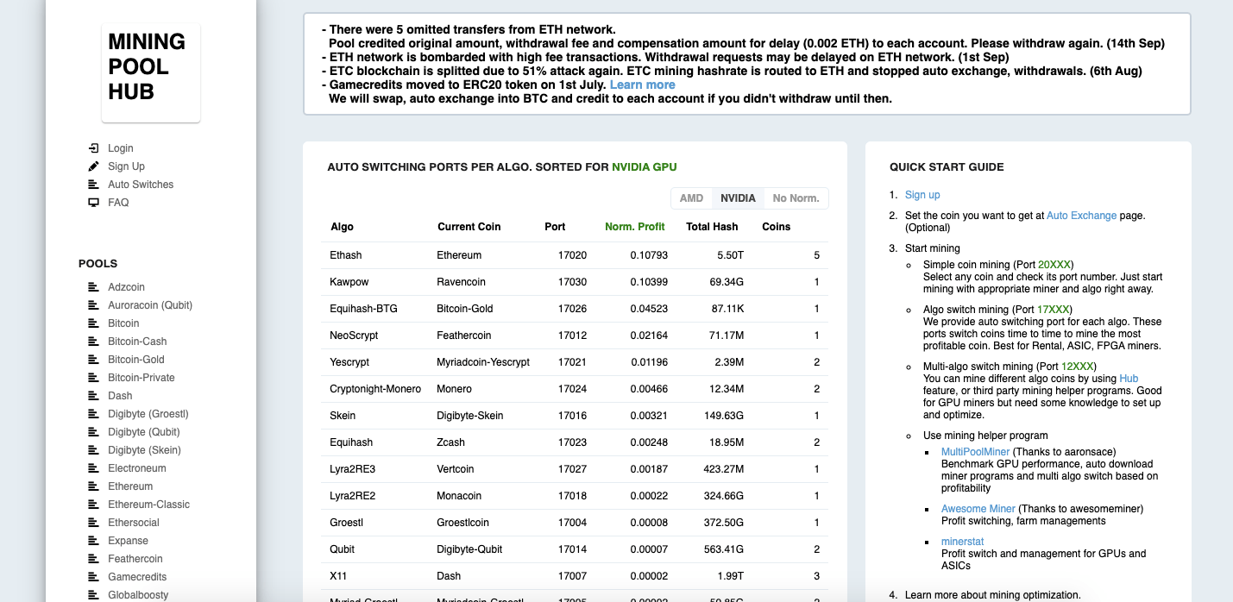Click the icon next to Gamecredits
This screenshot has width=1233, height=602.
click(94, 577)
